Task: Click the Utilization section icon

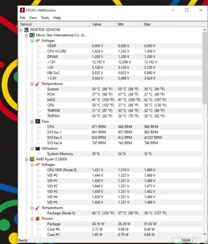Action: [38, 148]
